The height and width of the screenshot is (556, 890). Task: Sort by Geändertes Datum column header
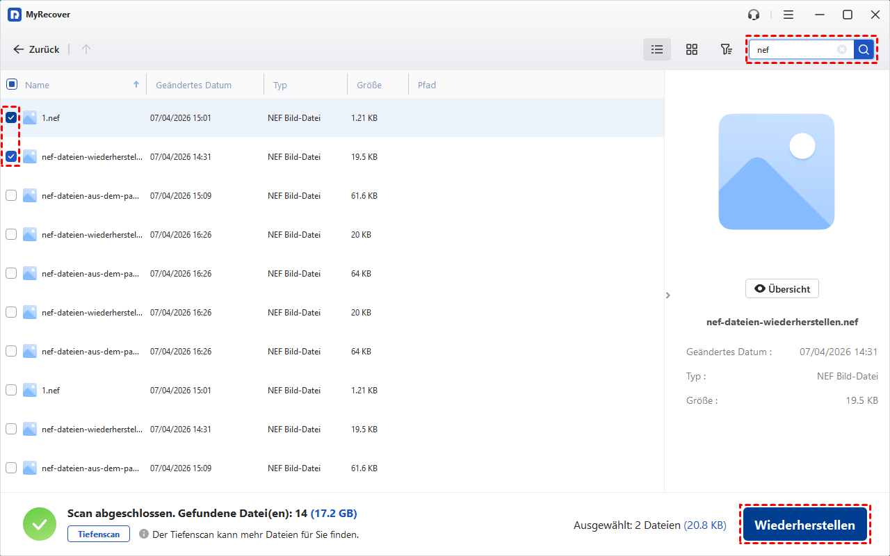tap(193, 85)
